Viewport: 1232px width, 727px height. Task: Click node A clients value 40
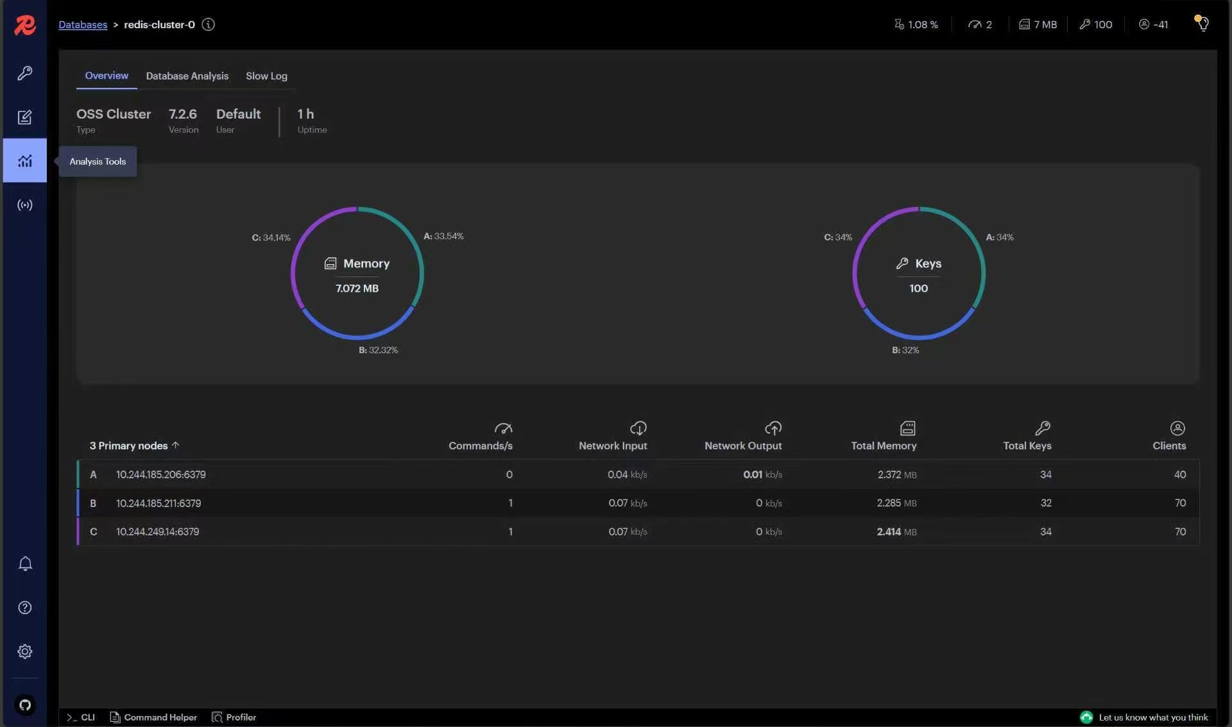(1179, 474)
